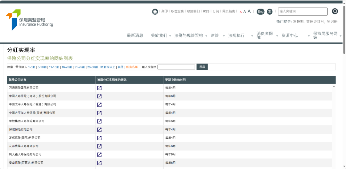
Task: Search hot keyword 登记册
Action: click(332, 22)
